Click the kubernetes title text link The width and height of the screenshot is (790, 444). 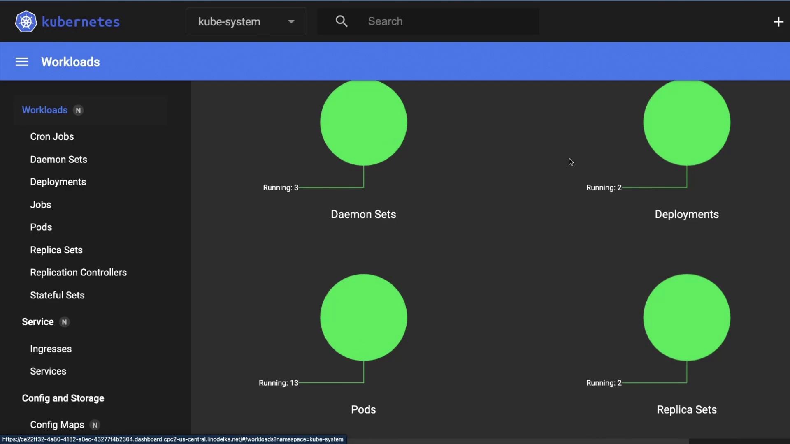(81, 22)
